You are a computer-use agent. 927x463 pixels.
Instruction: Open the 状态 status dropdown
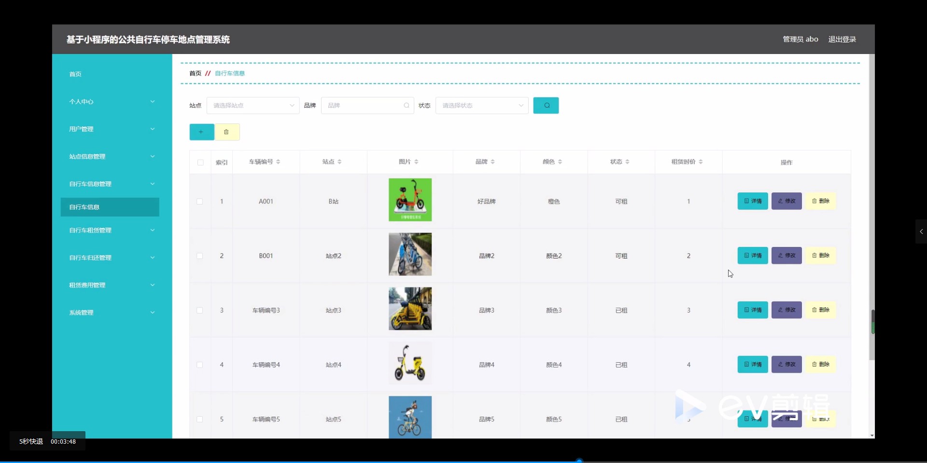481,105
